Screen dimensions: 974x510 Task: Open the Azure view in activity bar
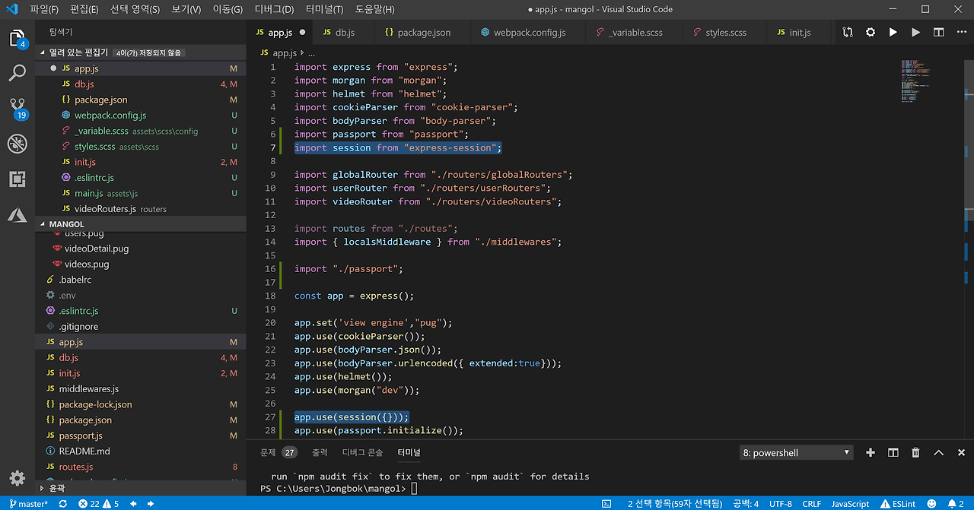17,215
